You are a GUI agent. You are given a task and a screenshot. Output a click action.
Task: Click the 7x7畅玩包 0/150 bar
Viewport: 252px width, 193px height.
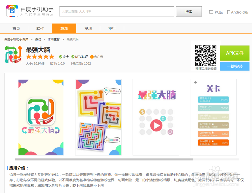213,125
